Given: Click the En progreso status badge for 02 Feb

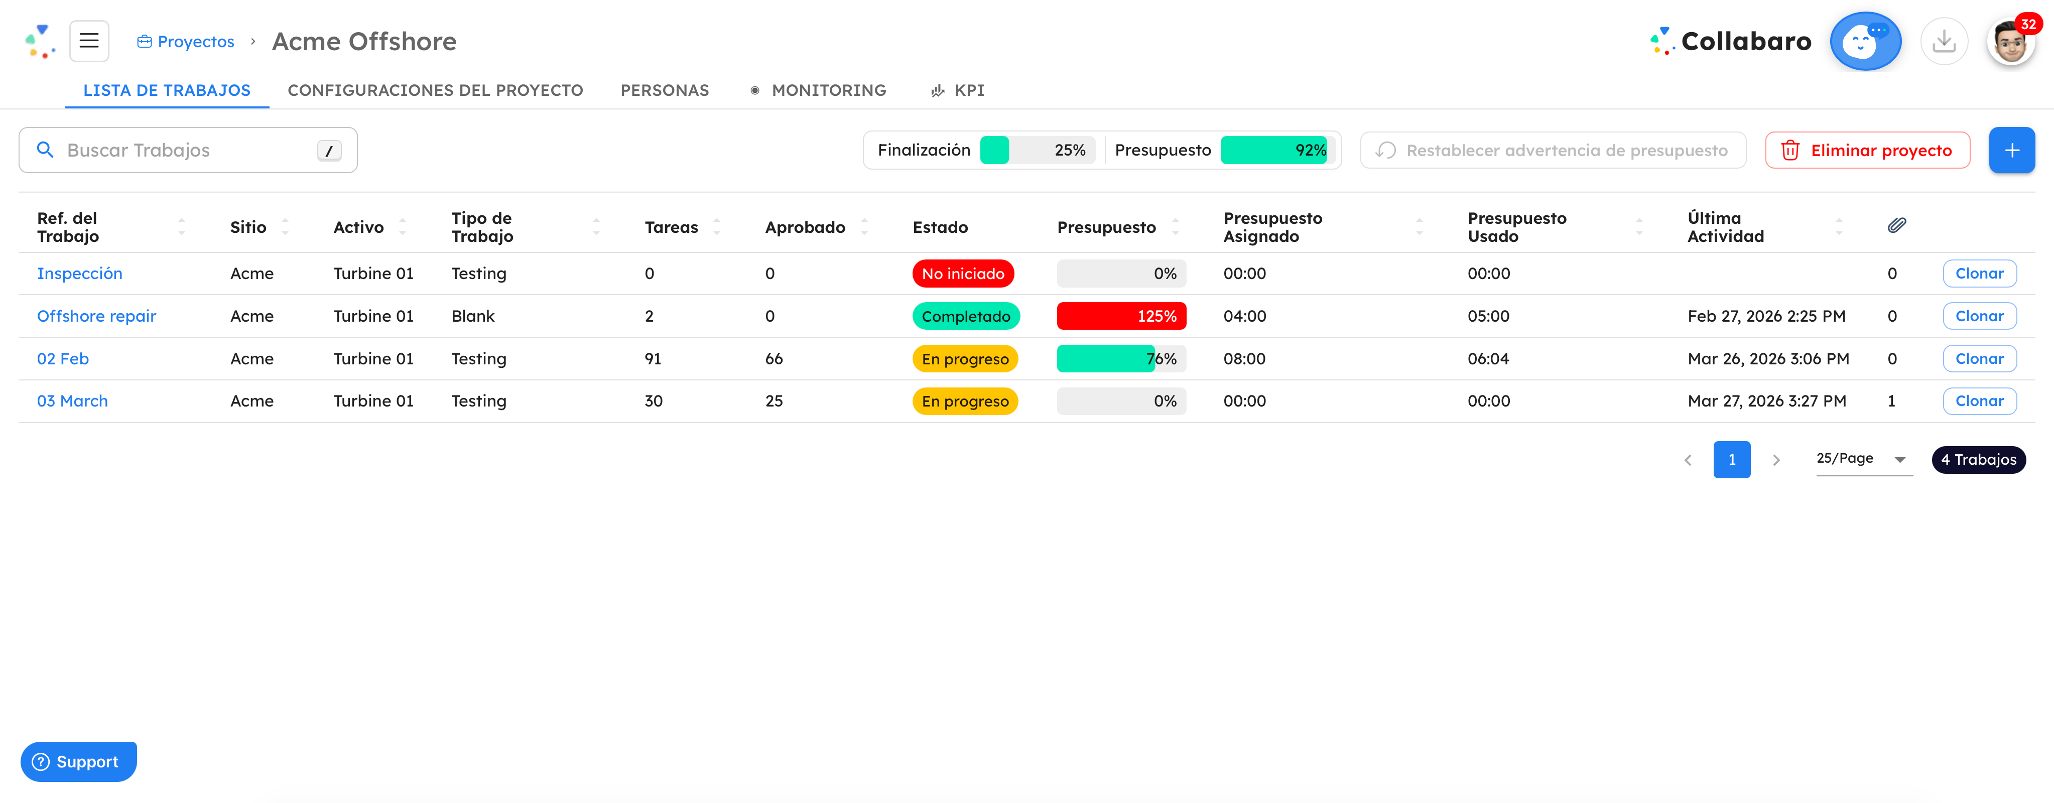Looking at the screenshot, I should 965,358.
